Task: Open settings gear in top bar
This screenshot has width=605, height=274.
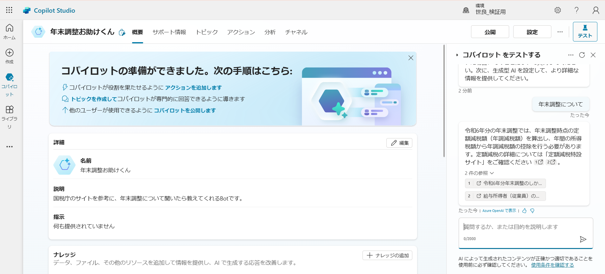Action: 558,10
